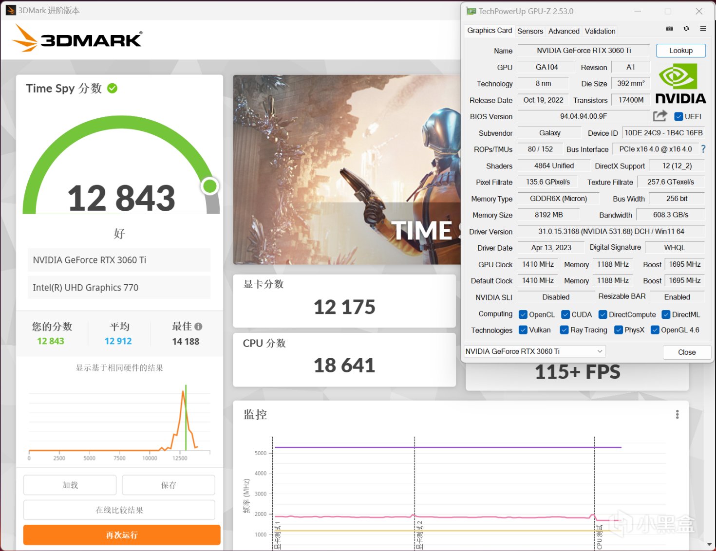The image size is (716, 551).
Task: Click the Driver Version field
Action: tap(611, 232)
